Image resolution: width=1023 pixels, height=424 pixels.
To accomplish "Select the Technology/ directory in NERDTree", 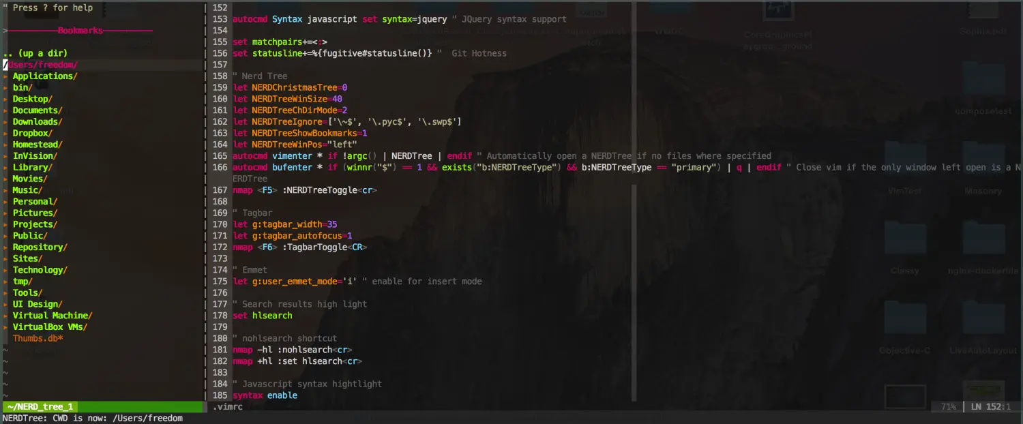I will 40,270.
